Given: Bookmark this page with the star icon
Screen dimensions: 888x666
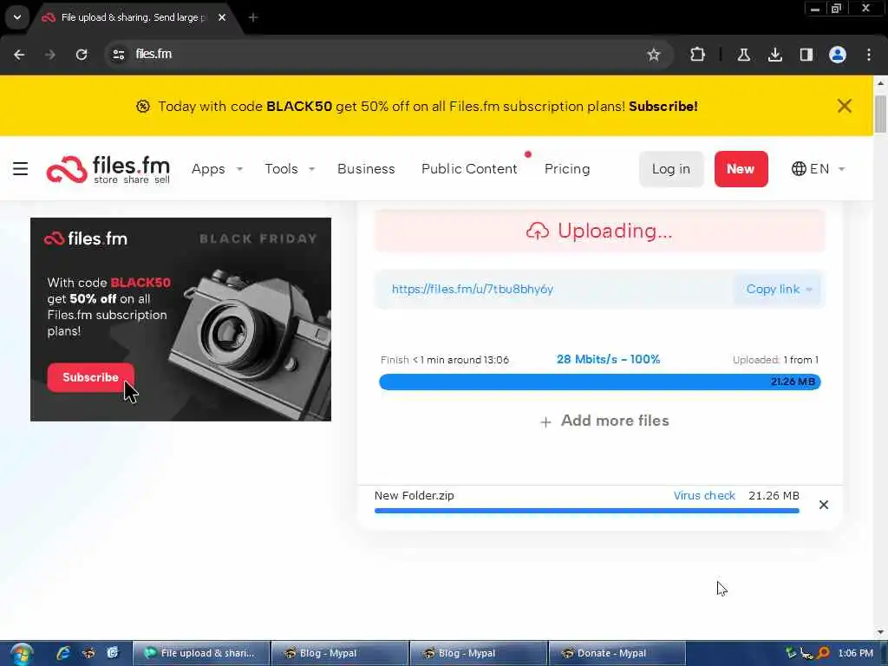Looking at the screenshot, I should click(654, 55).
